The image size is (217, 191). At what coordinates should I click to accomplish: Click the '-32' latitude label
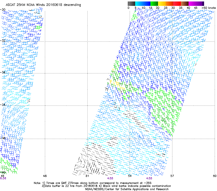pyautogui.click(x=3, y=41)
